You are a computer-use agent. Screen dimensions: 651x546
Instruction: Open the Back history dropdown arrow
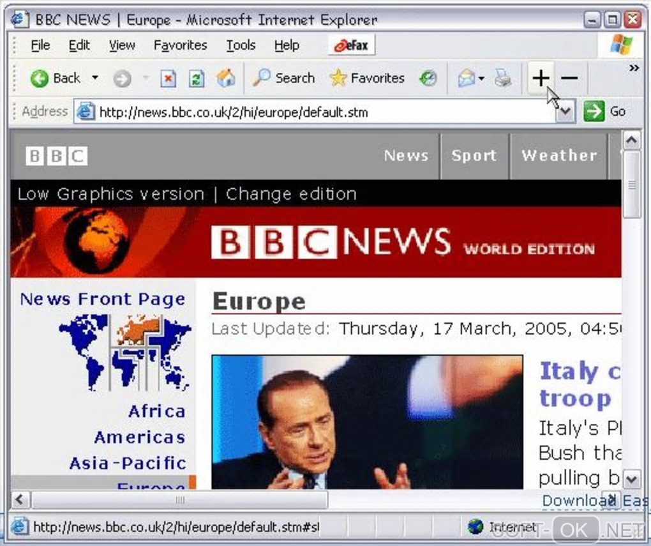[x=95, y=78]
